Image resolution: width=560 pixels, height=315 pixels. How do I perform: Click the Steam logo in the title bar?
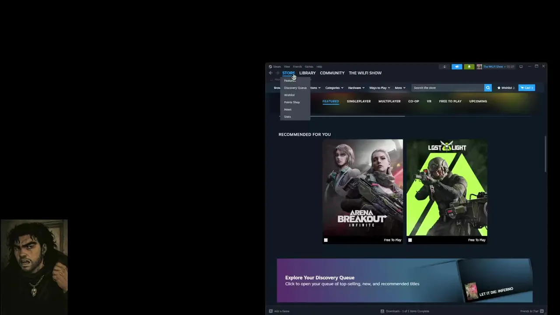coord(270,66)
